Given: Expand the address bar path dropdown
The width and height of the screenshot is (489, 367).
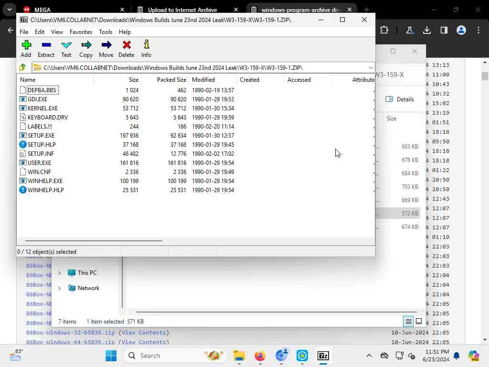Looking at the screenshot, I should 371,68.
